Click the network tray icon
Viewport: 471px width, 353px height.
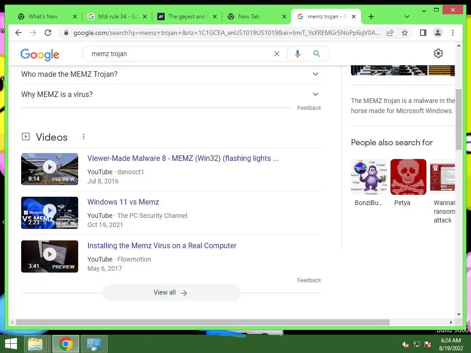[417, 344]
